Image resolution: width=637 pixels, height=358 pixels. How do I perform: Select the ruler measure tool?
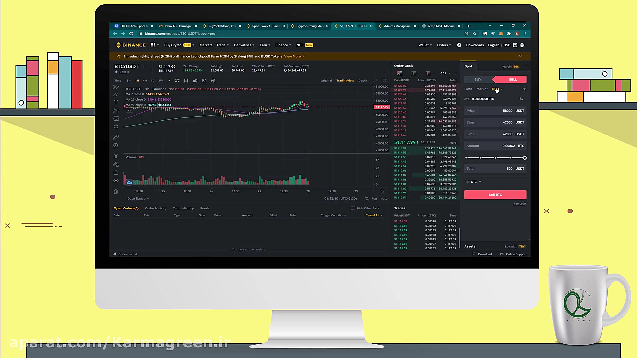point(116,137)
